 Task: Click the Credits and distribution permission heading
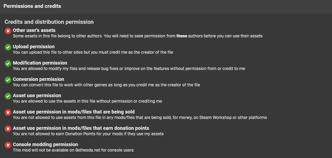point(49,22)
